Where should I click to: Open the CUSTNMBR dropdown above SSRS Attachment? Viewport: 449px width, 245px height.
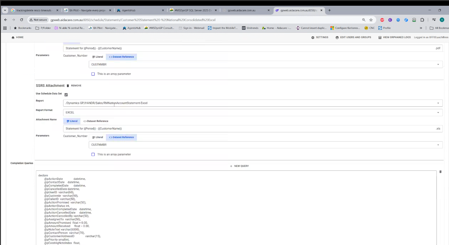[266, 64]
